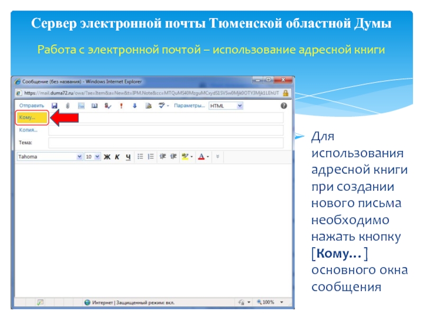Attach a file using the paperclip icon
The image size is (423, 317).
pos(68,106)
